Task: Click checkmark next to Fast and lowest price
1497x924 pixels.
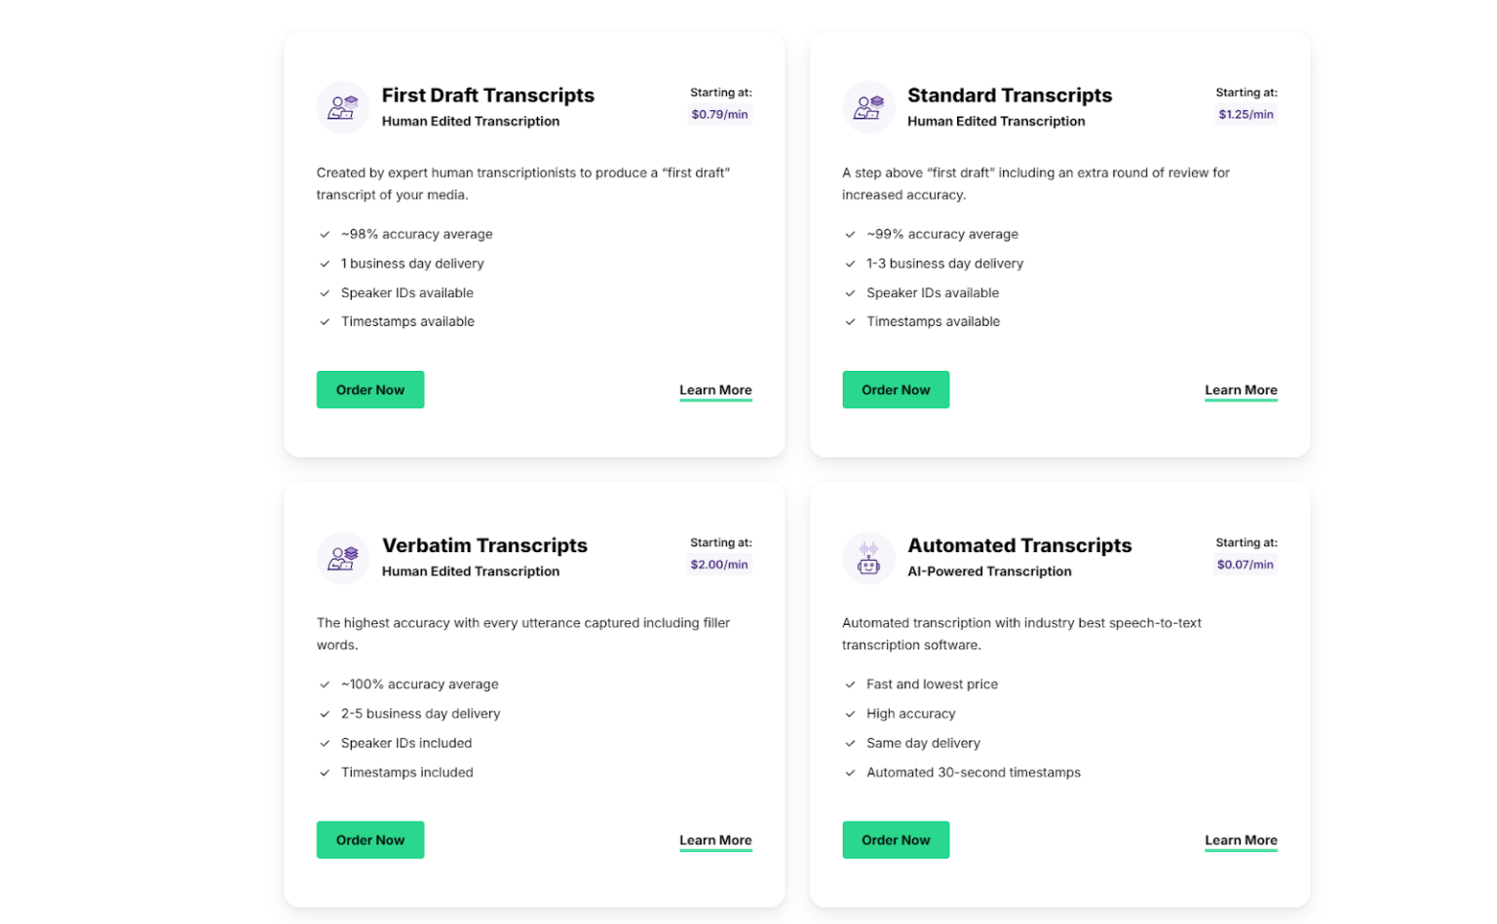Action: click(849, 684)
